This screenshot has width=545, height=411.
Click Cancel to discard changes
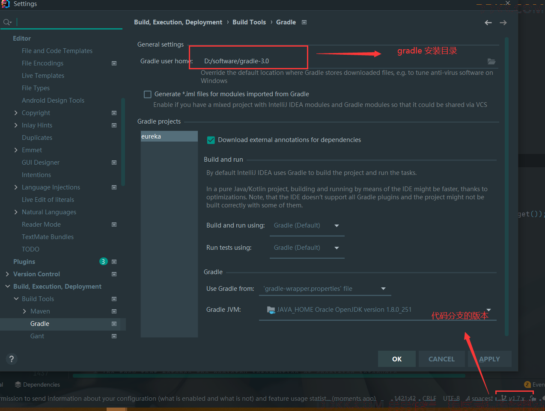click(441, 359)
